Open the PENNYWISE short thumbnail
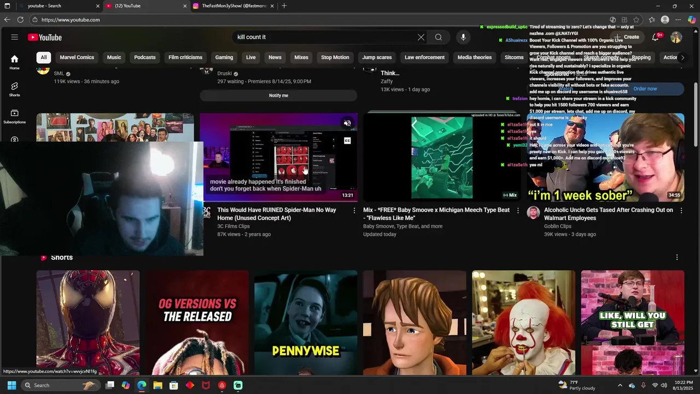700x394 pixels. pos(306,323)
